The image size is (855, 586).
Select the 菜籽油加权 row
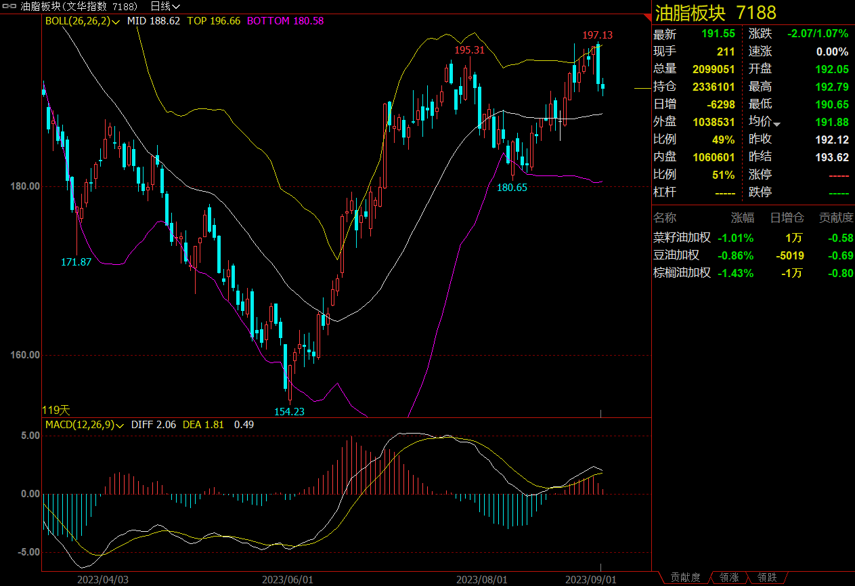pos(753,238)
